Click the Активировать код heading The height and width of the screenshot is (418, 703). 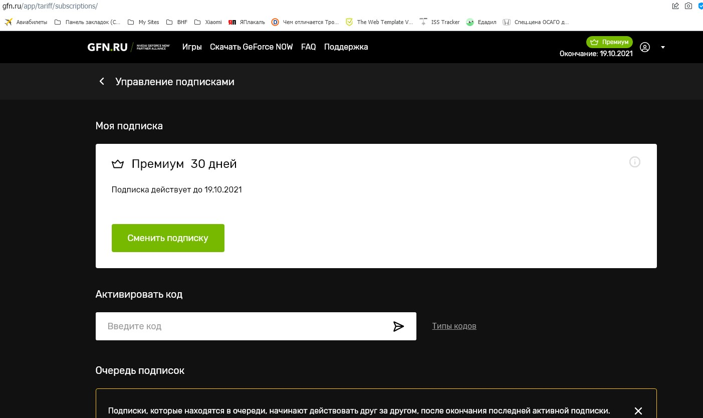139,295
